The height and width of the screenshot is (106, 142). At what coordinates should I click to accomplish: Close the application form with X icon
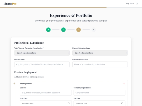point(137,3)
